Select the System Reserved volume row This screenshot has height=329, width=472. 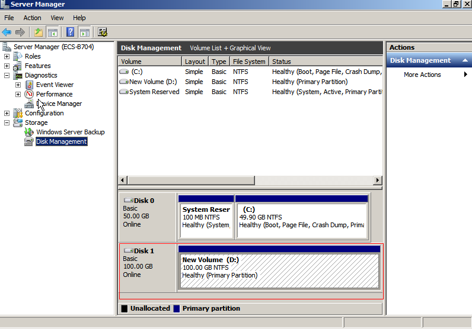point(250,92)
